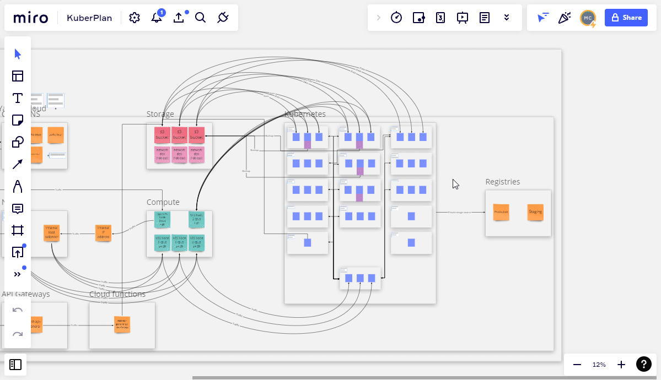Image resolution: width=661 pixels, height=380 pixels.
Task: Start presentation mode
Action: [463, 18]
